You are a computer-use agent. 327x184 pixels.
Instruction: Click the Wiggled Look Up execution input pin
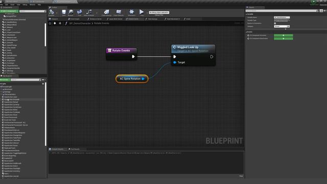tap(175, 57)
